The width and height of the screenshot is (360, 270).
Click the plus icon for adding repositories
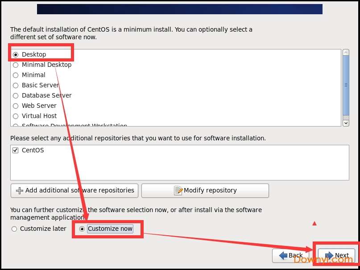click(x=19, y=191)
